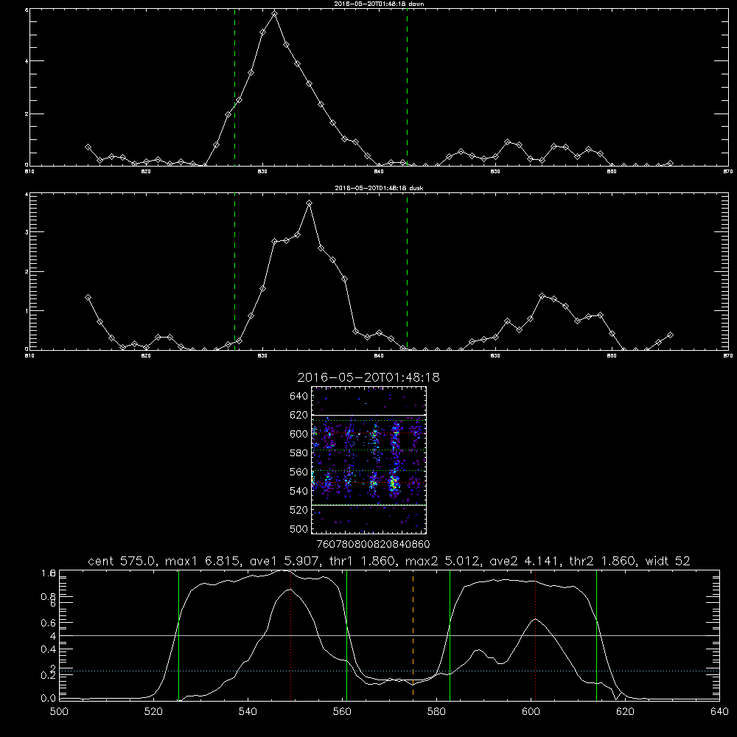Click the red dotted marker near 549 in the bottom plot
The width and height of the screenshot is (737, 737).
291,635
